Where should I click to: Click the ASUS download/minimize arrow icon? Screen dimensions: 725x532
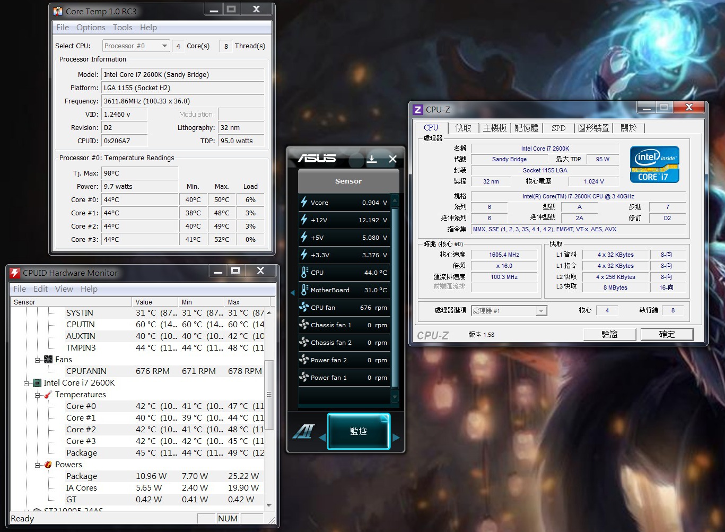372,159
